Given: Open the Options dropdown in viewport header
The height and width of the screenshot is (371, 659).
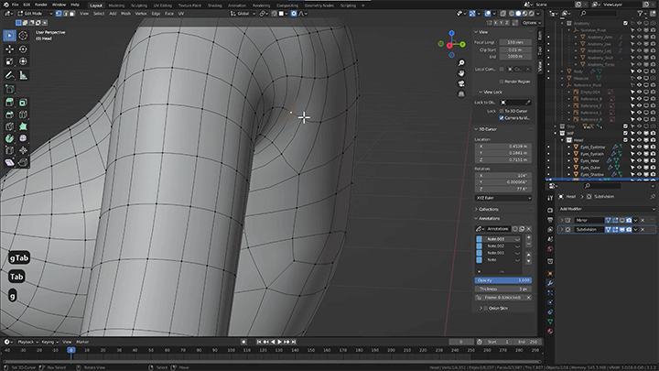Looking at the screenshot, I should point(531,23).
